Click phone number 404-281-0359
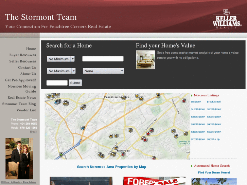This screenshot has height=185, width=247. [29, 124]
